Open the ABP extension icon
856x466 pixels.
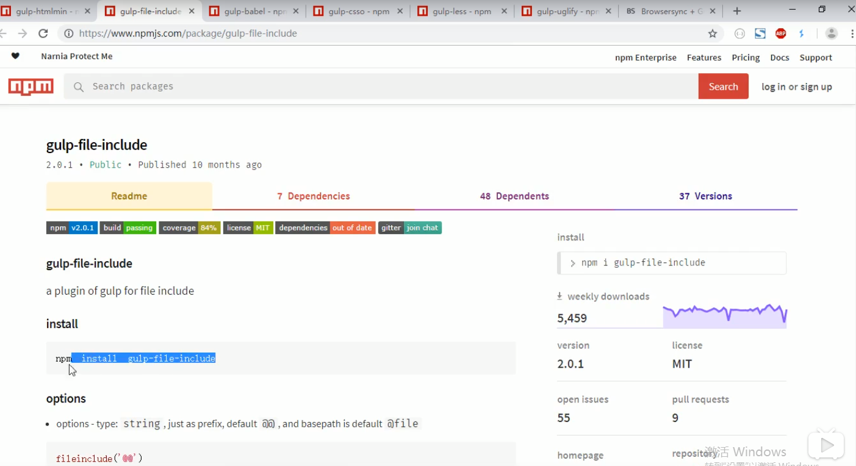tap(781, 34)
